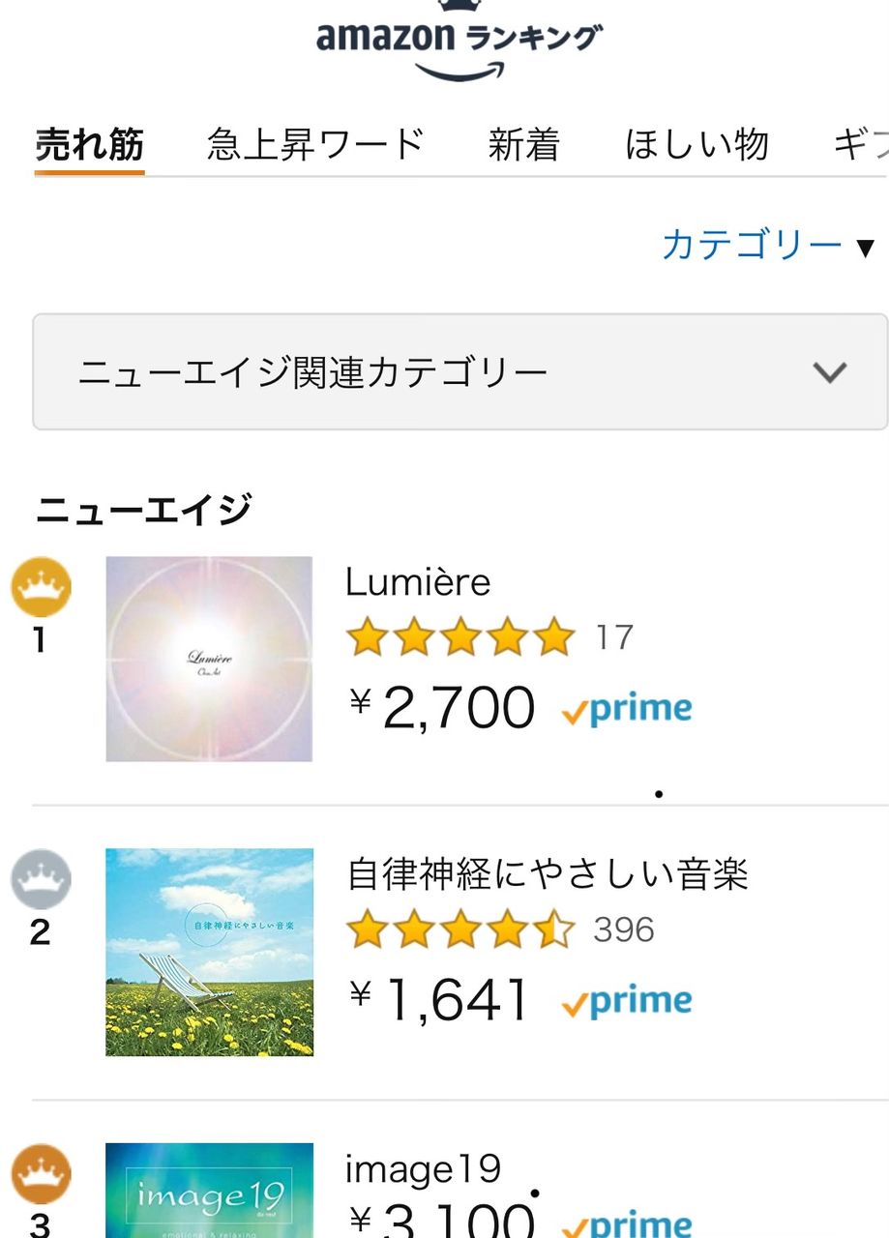889x1238 pixels.
Task: Click the image19 product title
Action: click(x=423, y=1169)
